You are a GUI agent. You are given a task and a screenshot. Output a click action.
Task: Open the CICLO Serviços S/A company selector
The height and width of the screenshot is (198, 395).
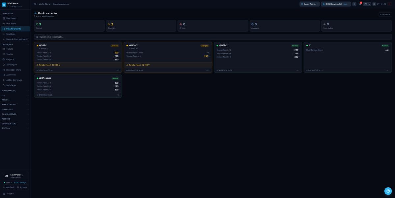click(x=336, y=4)
